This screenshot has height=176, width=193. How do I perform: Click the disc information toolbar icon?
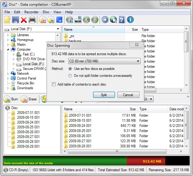tap(70, 20)
